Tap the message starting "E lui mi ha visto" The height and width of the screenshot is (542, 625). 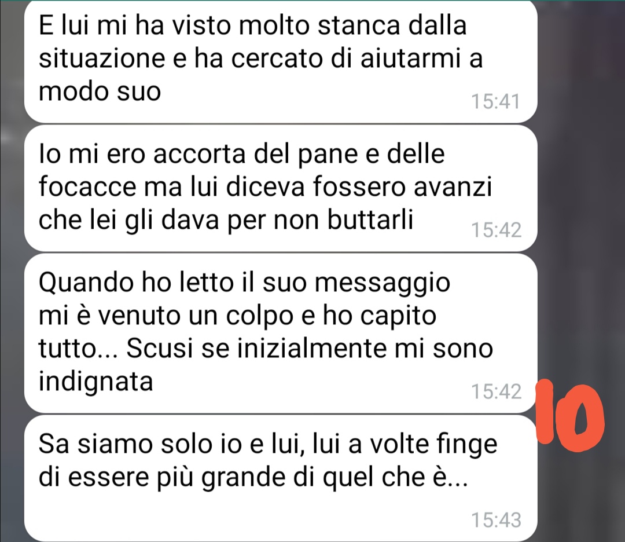281,62
